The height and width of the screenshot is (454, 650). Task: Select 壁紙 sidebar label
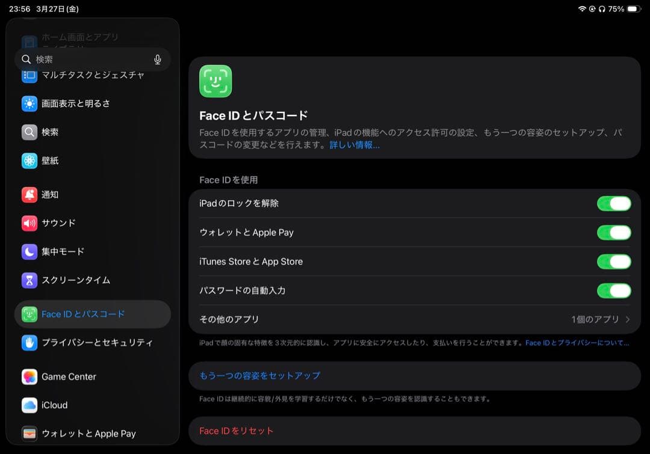[50, 161]
